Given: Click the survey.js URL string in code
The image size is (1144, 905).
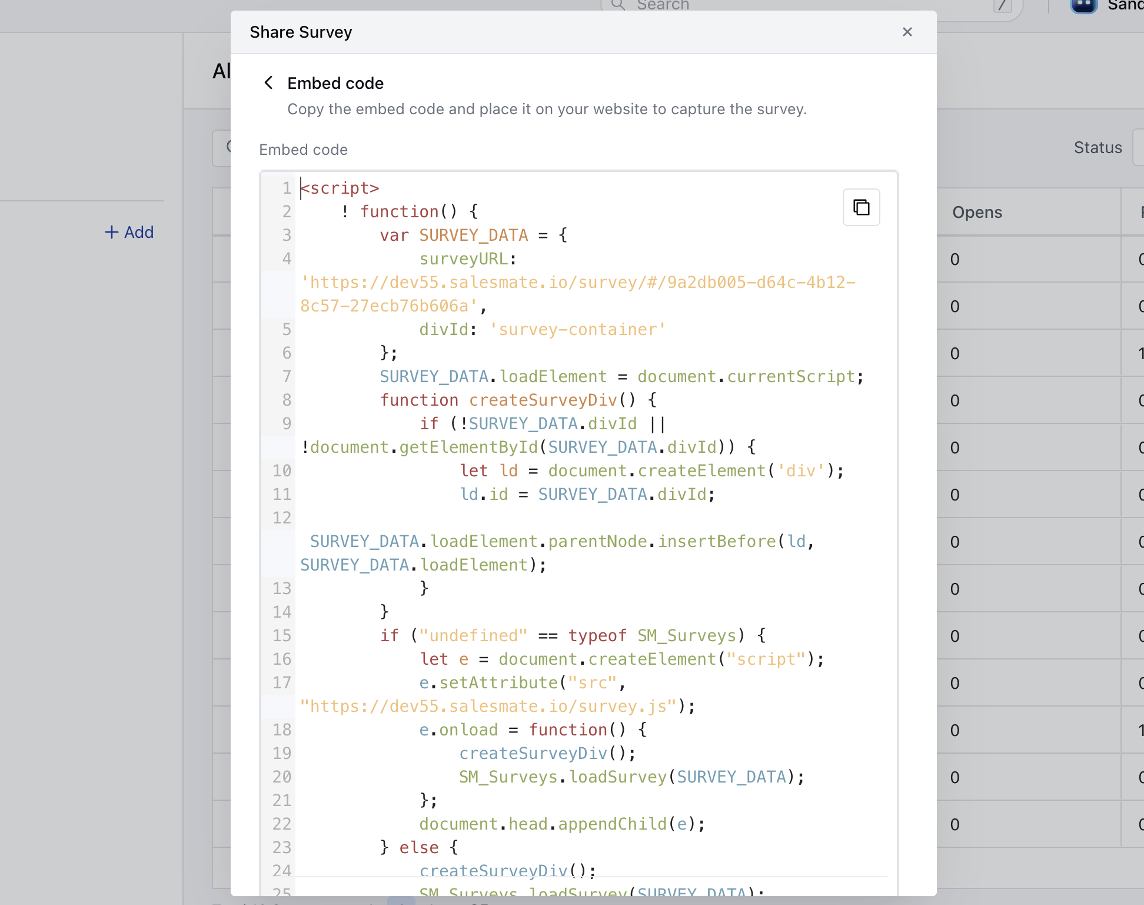Looking at the screenshot, I should coord(488,707).
